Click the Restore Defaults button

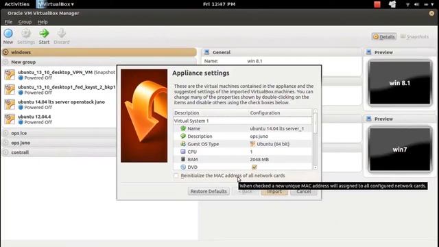[x=209, y=191]
